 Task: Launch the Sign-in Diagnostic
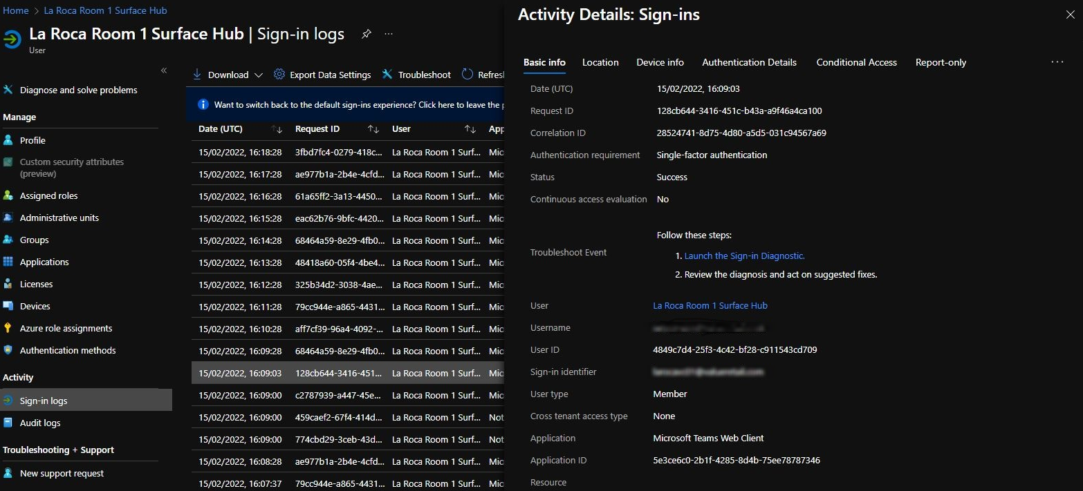[743, 255]
